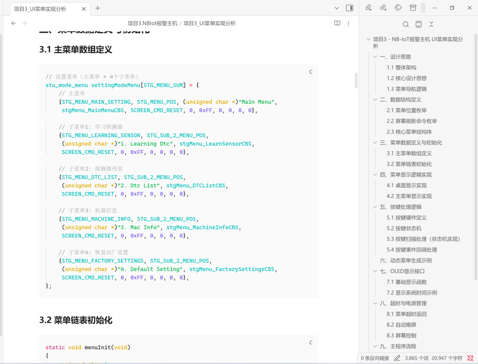Open the tab list dropdown arrow
This screenshot has width=478, height=364.
(337, 8)
